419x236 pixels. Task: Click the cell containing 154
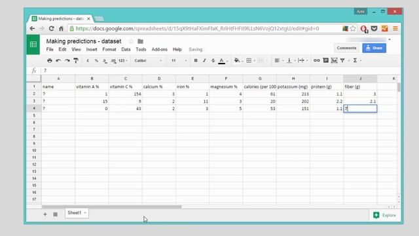pyautogui.click(x=125, y=94)
